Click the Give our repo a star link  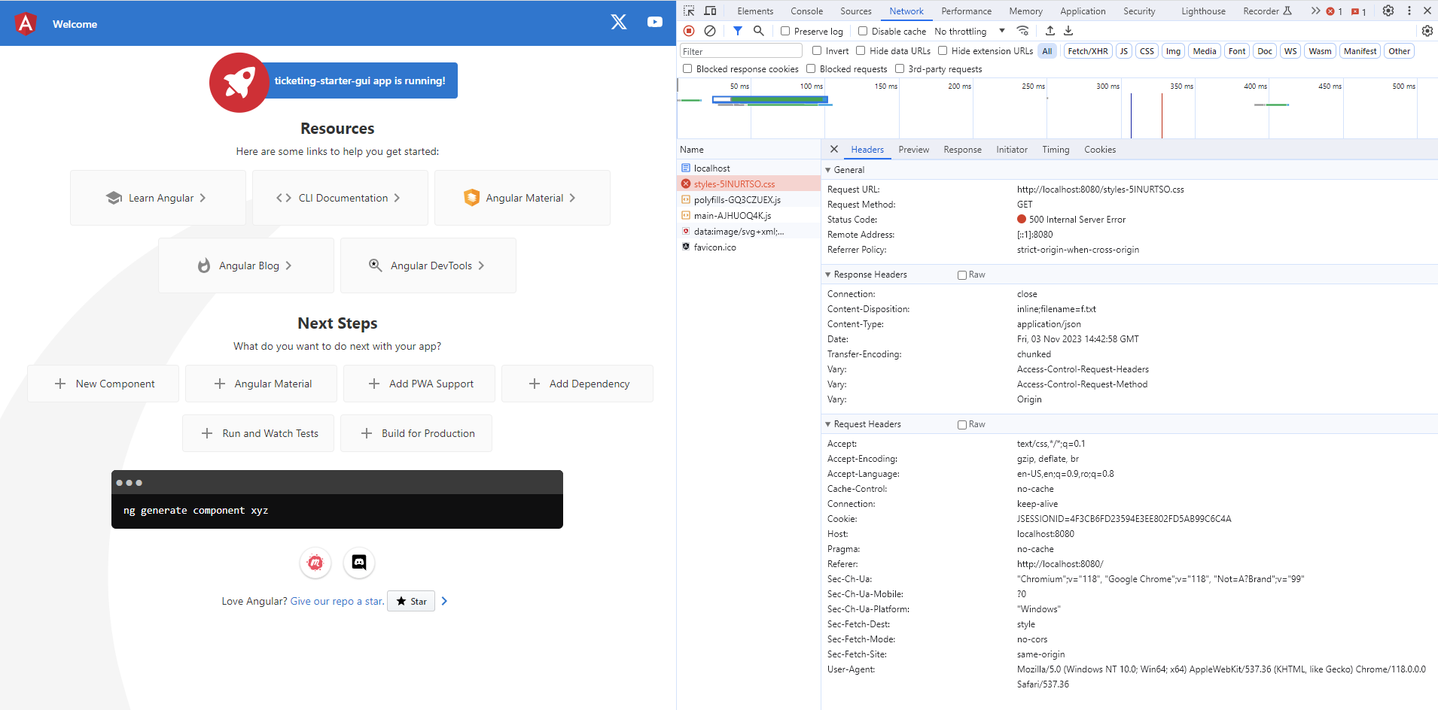pos(336,601)
